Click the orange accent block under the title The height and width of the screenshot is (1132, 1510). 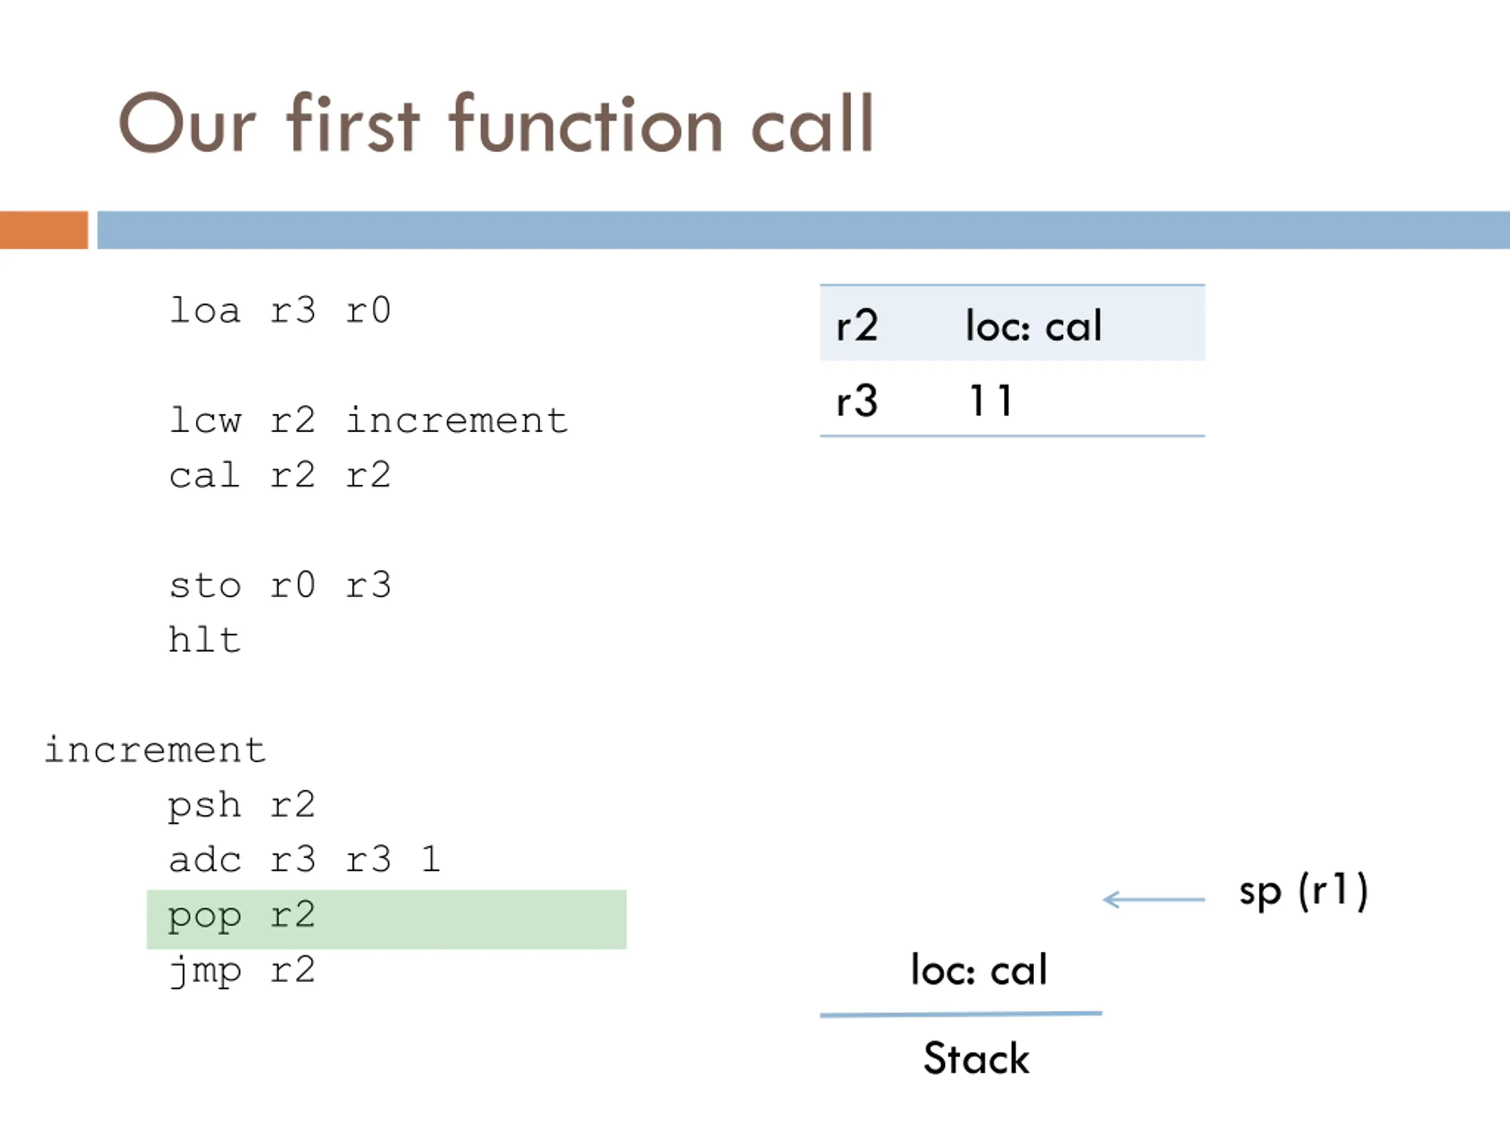(44, 230)
